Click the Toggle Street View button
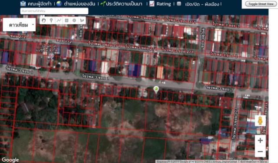This screenshot has height=163, width=278. (261, 4)
